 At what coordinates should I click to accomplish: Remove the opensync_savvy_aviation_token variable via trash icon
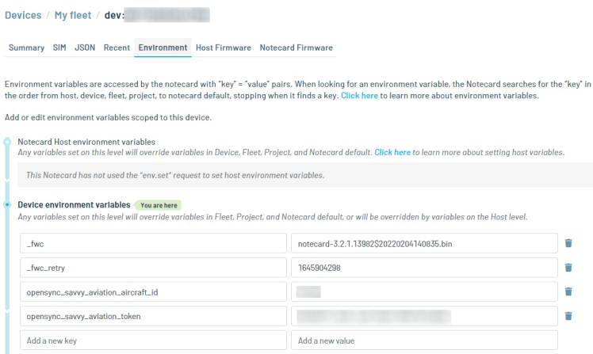[568, 316]
